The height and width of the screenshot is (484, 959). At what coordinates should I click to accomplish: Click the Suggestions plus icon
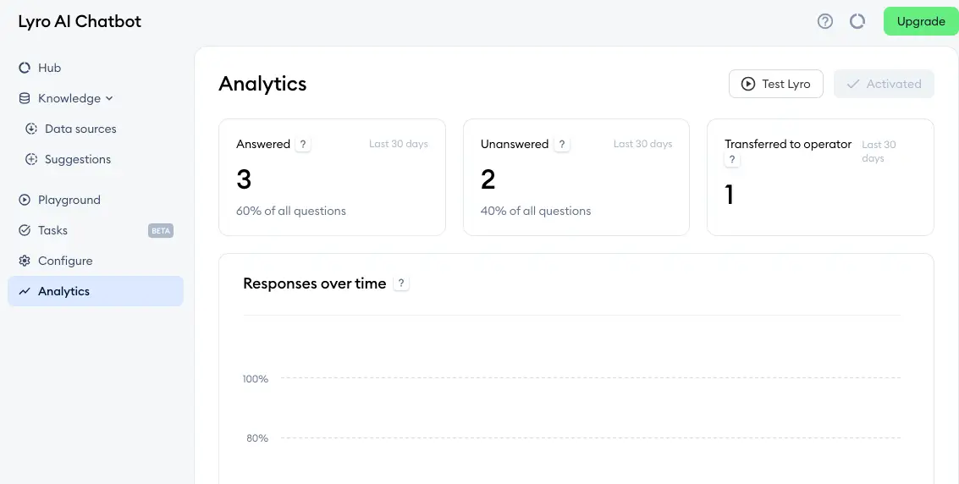coord(31,159)
